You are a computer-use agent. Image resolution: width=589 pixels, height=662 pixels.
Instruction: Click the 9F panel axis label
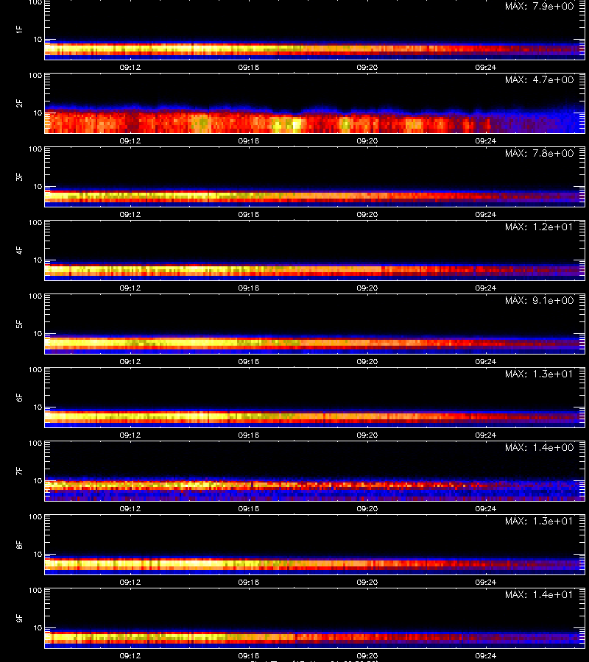pos(19,618)
